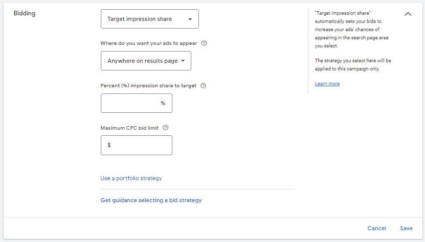
Task: Click arrow on Target impression share selector
Action: (190, 19)
